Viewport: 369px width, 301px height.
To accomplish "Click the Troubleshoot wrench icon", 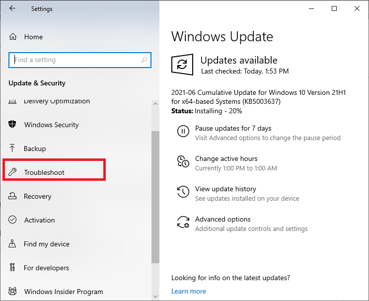I will 12,172.
